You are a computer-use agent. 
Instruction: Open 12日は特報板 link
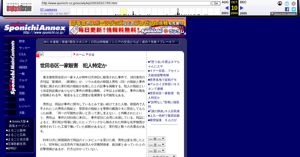point(100,42)
